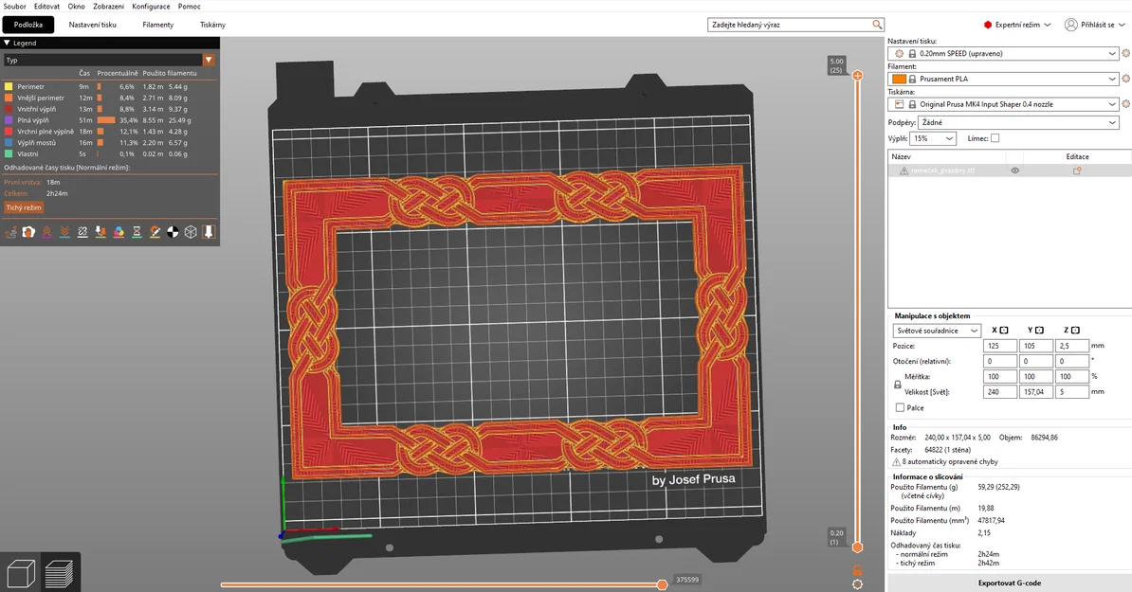1132x592 pixels.
Task: Open the Soubor menu
Action: pos(14,7)
